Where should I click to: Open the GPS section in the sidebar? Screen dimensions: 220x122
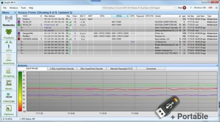click(9, 46)
